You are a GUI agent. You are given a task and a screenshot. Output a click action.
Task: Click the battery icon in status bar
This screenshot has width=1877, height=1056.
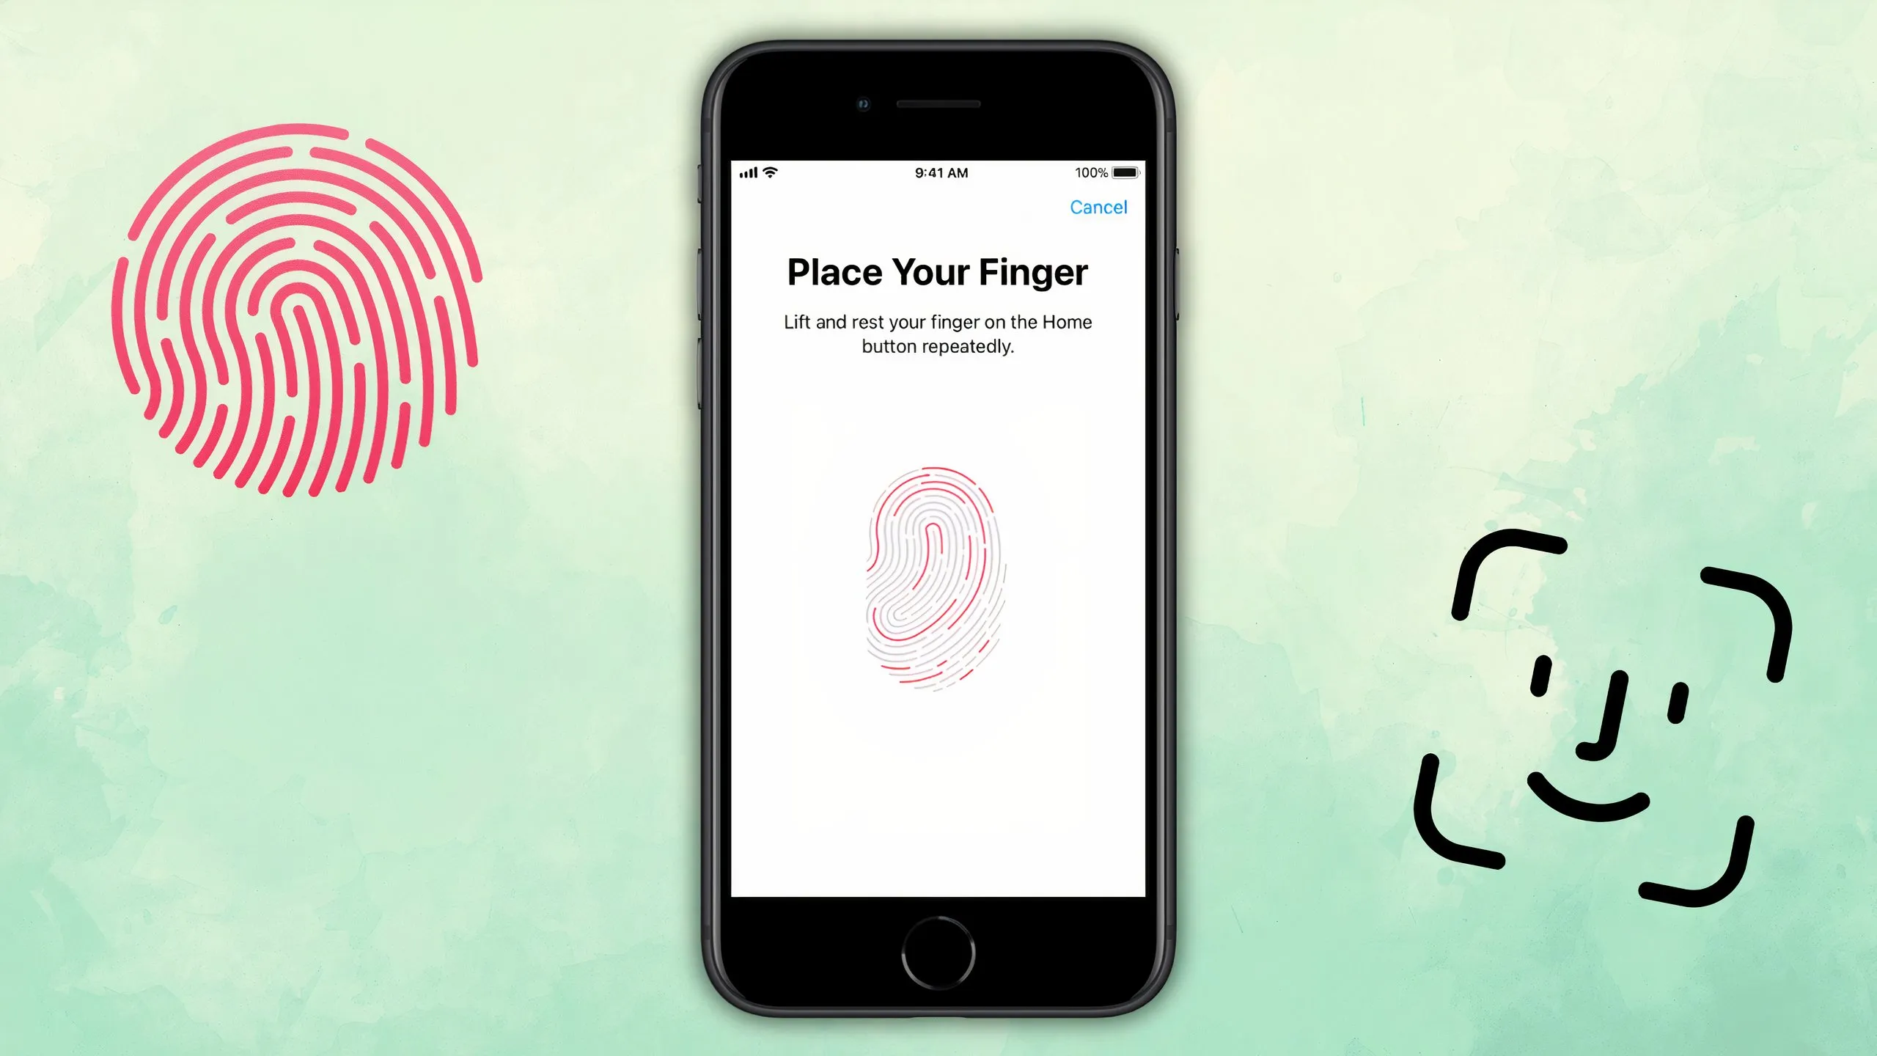coord(1123,172)
